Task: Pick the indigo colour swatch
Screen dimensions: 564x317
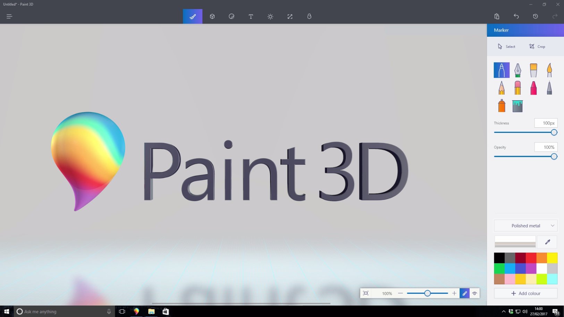Action: 520,268
